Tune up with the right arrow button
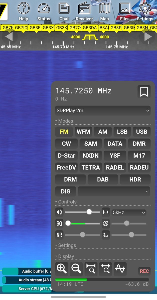The width and height of the screenshot is (157, 300). pos(148,37)
